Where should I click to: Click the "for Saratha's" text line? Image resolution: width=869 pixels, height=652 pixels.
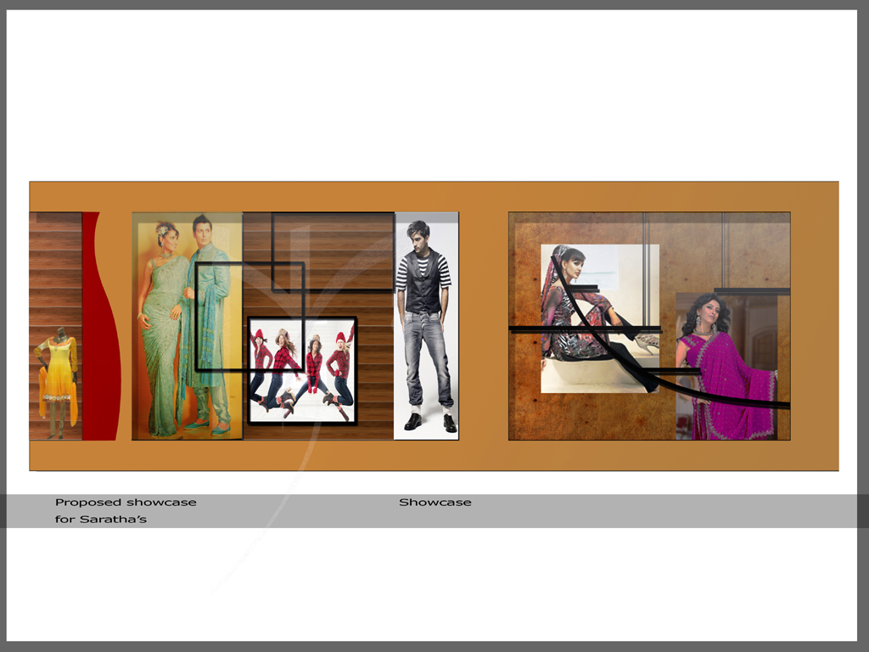pos(101,519)
